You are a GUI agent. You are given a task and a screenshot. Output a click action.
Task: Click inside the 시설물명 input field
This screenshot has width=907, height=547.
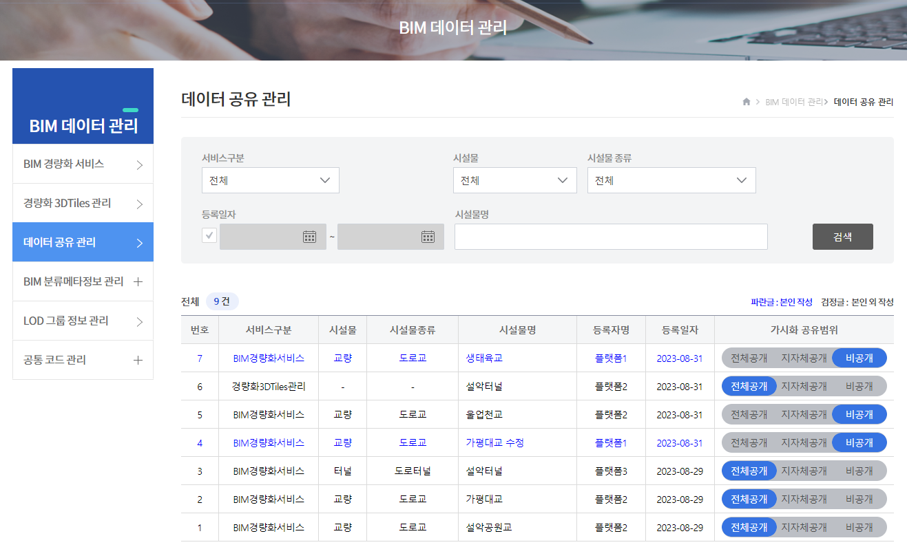610,236
